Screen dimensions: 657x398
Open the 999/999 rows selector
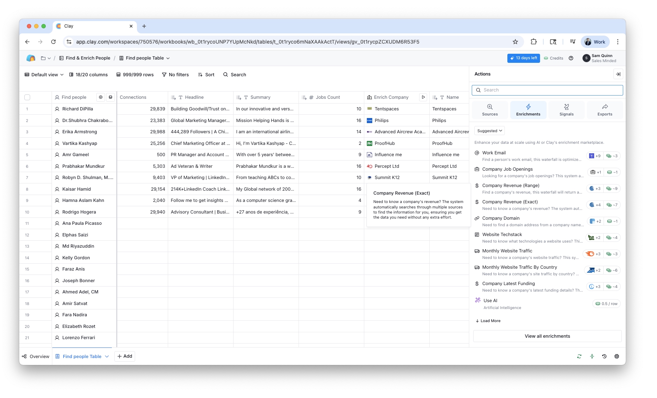pos(135,75)
